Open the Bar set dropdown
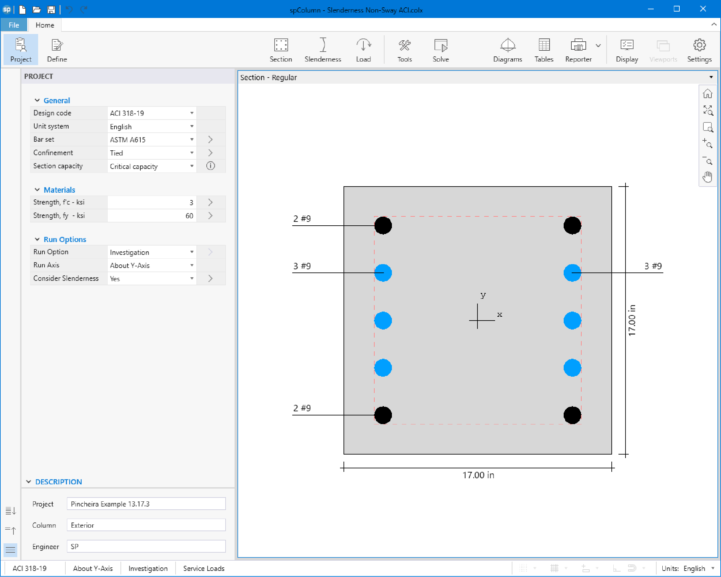Screen dimensions: 721x577 tap(152, 139)
